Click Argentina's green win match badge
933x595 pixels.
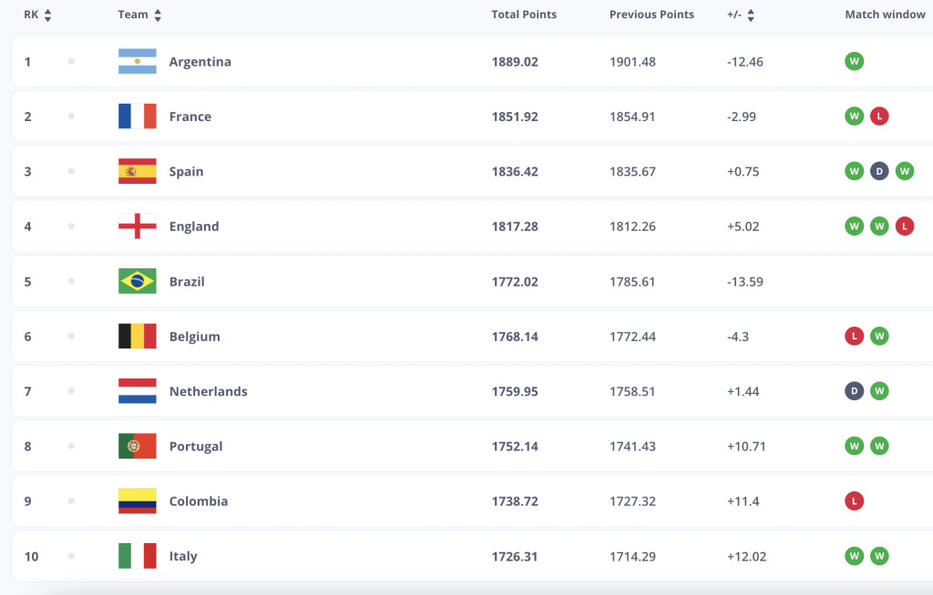pyautogui.click(x=854, y=62)
